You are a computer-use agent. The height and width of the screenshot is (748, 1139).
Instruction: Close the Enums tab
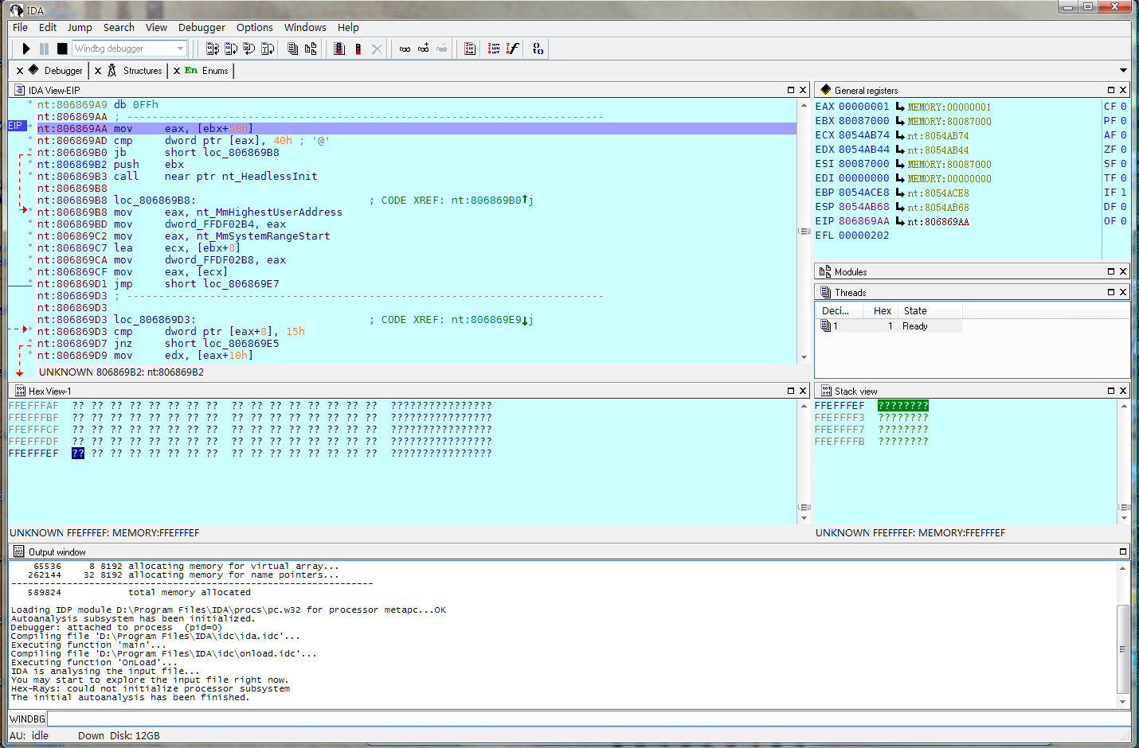coord(177,71)
